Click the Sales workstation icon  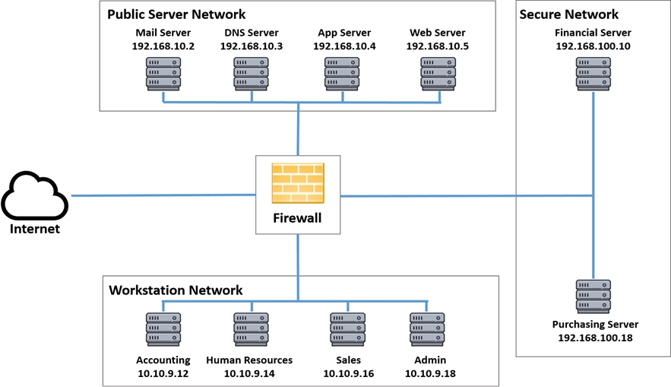pyautogui.click(x=347, y=329)
